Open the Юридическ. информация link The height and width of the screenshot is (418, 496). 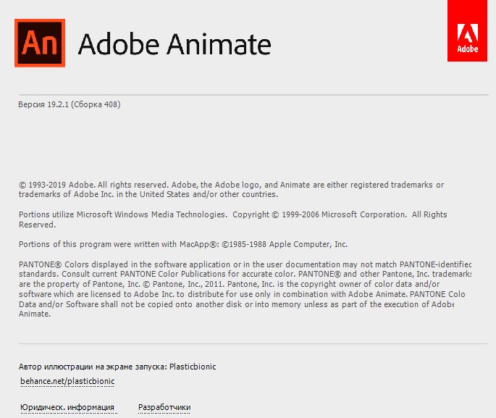(67, 407)
